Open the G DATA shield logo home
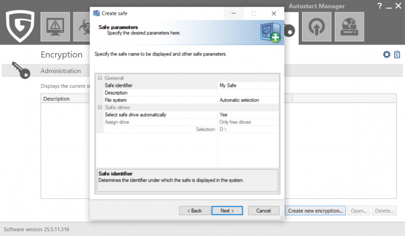The height and width of the screenshot is (236, 405). (20, 26)
